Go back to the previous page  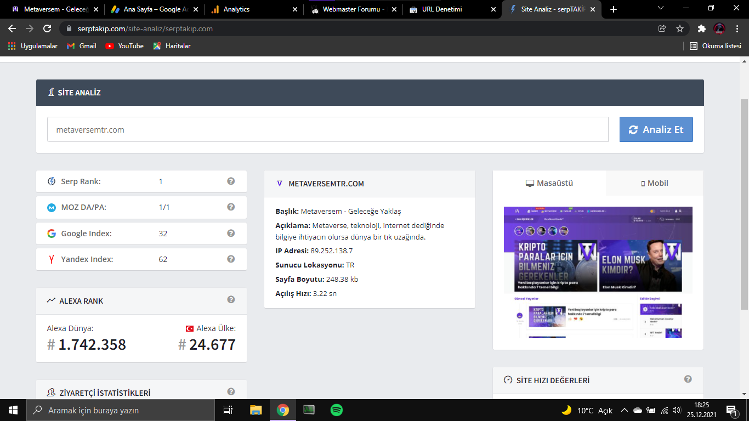pos(12,29)
